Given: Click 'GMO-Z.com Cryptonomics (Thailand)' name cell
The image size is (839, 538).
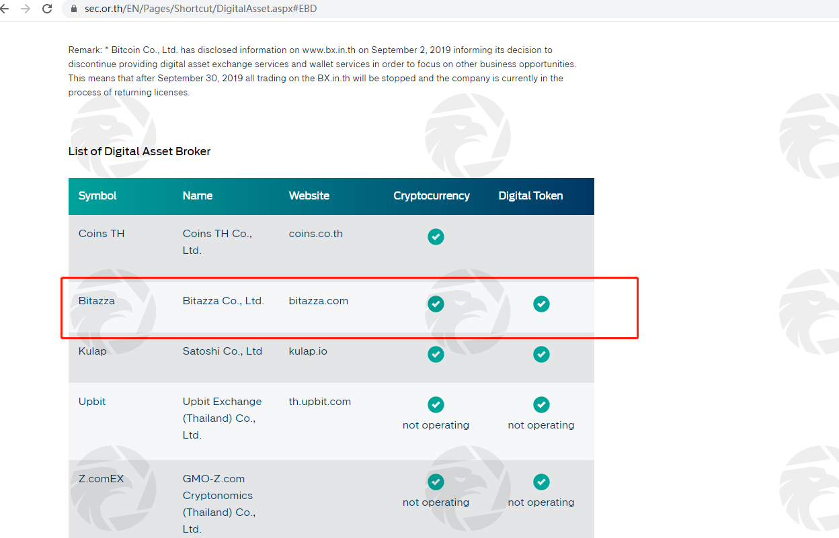Looking at the screenshot, I should 219,504.
